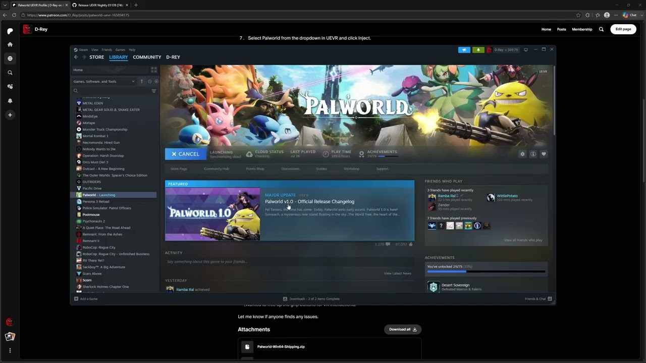
Task: Toggle the ready-to-play filter icon
Action: 156,81
